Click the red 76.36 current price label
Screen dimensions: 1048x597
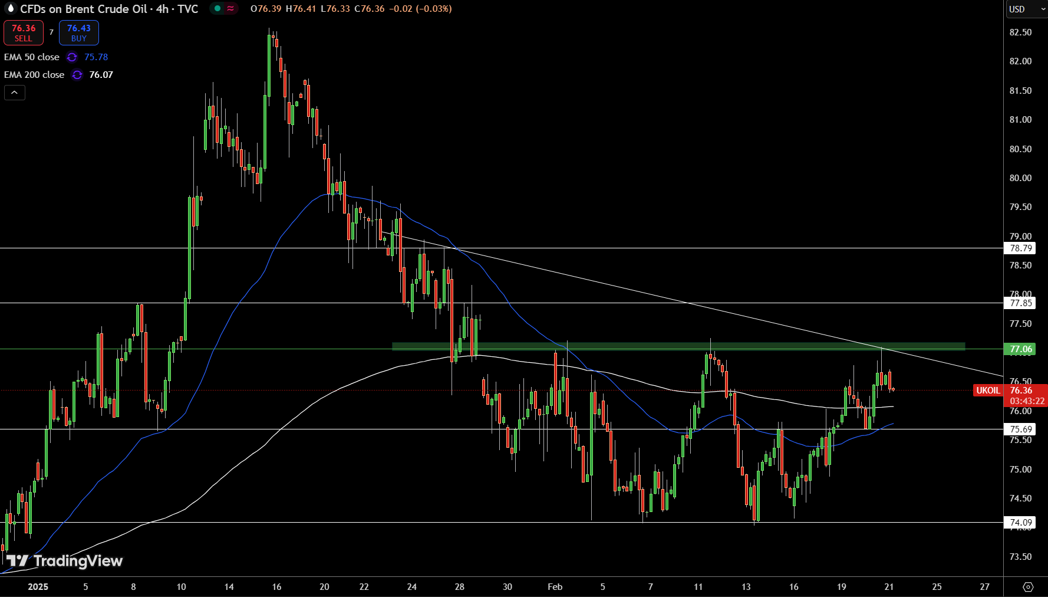pyautogui.click(x=1021, y=391)
